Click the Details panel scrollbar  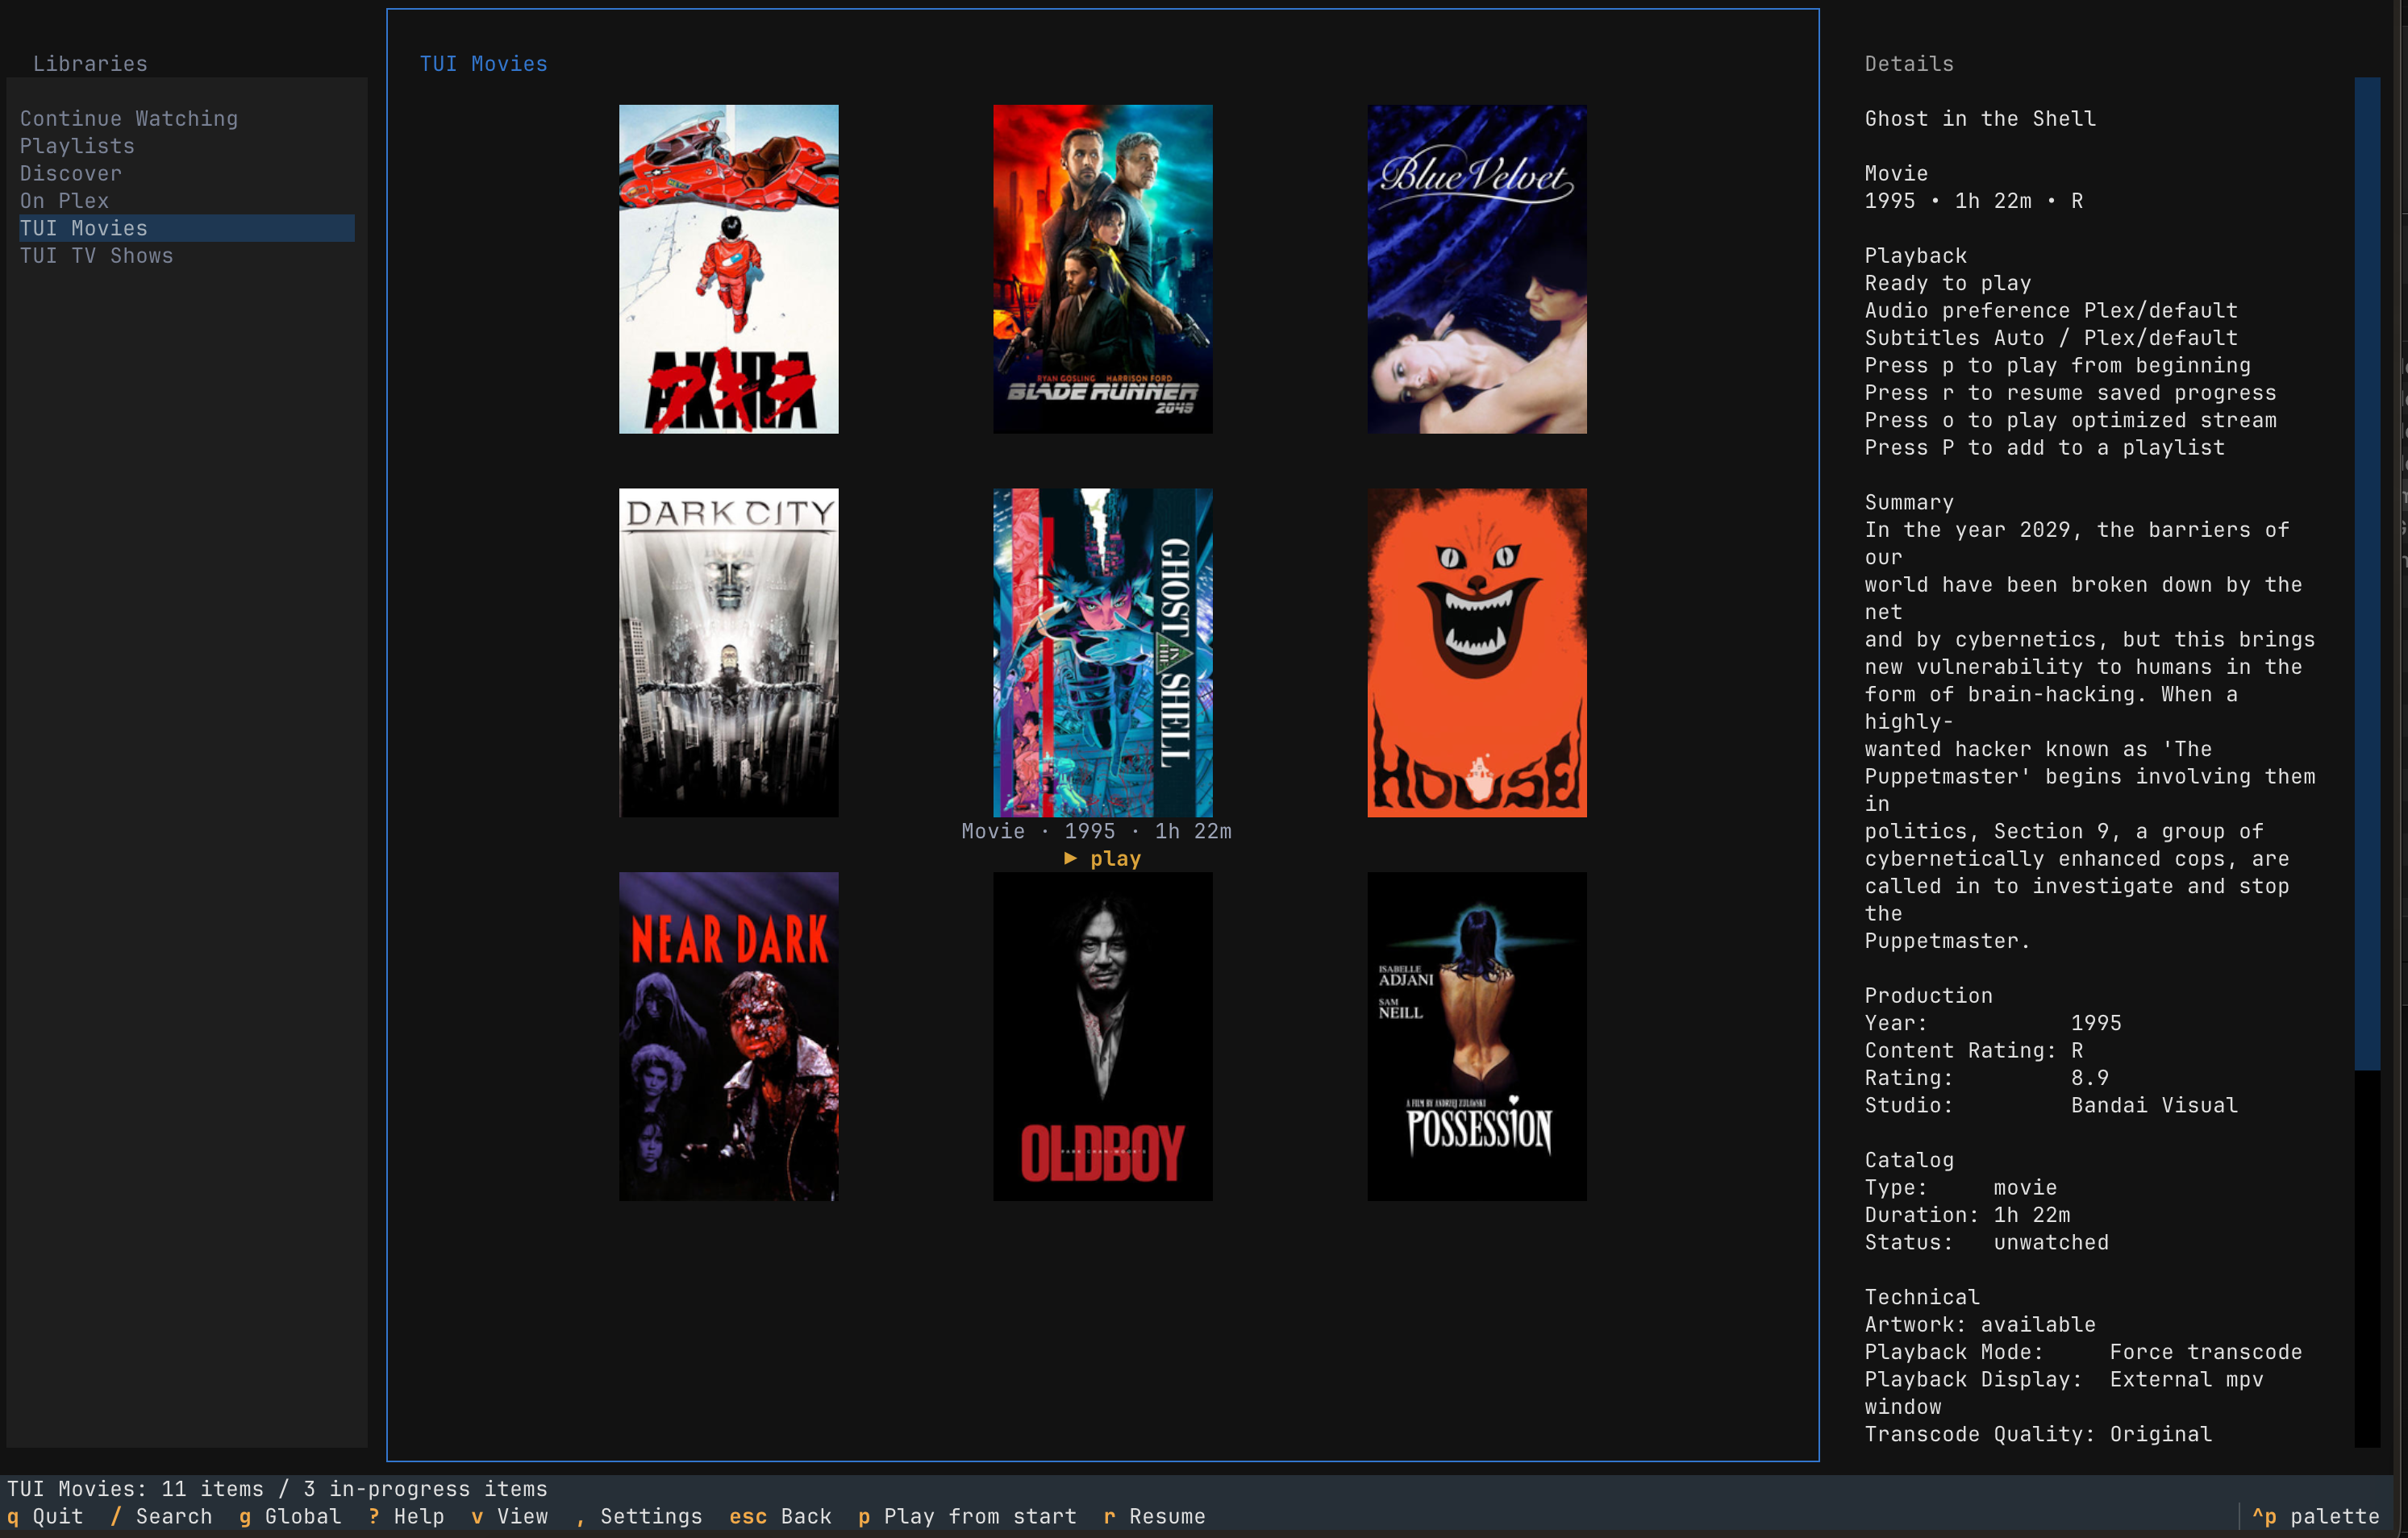coord(2367,572)
